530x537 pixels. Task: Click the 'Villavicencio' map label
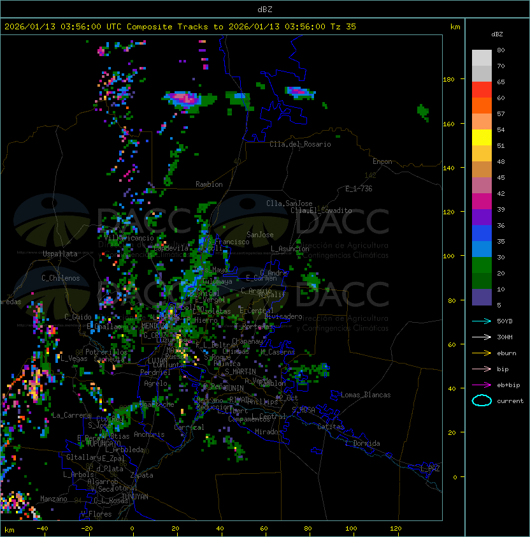point(129,238)
